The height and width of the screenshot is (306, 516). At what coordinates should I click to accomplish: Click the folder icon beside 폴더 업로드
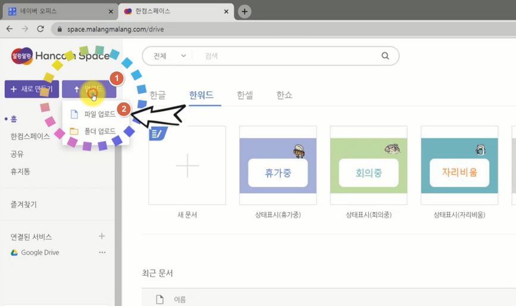[x=74, y=132]
